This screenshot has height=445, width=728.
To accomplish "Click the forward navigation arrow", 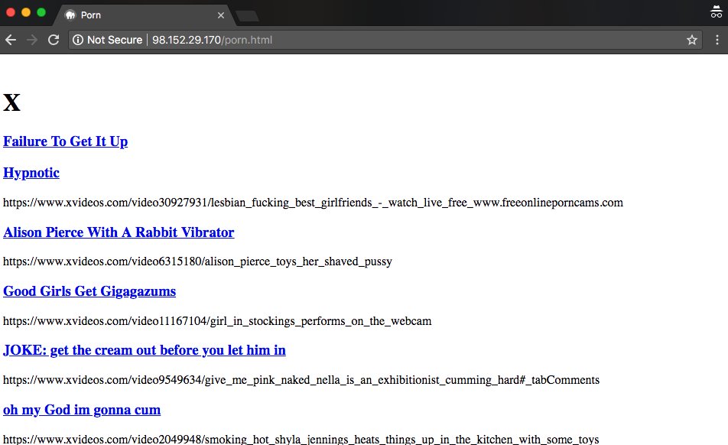I will pos(32,40).
